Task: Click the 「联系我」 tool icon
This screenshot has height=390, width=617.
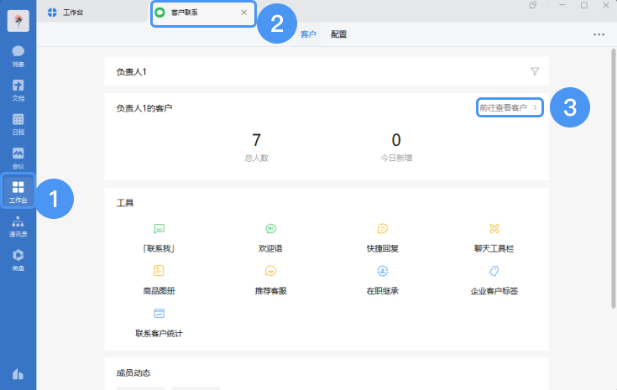Action: (x=159, y=228)
